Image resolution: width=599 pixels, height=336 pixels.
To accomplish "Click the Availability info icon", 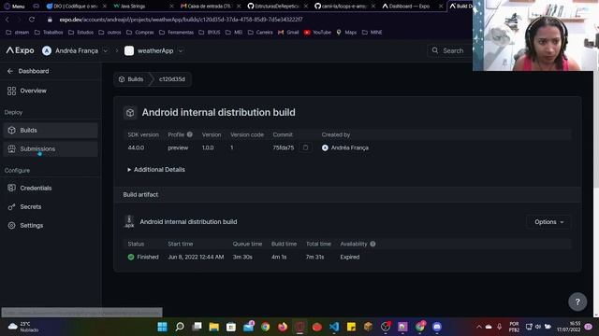I will (x=373, y=244).
